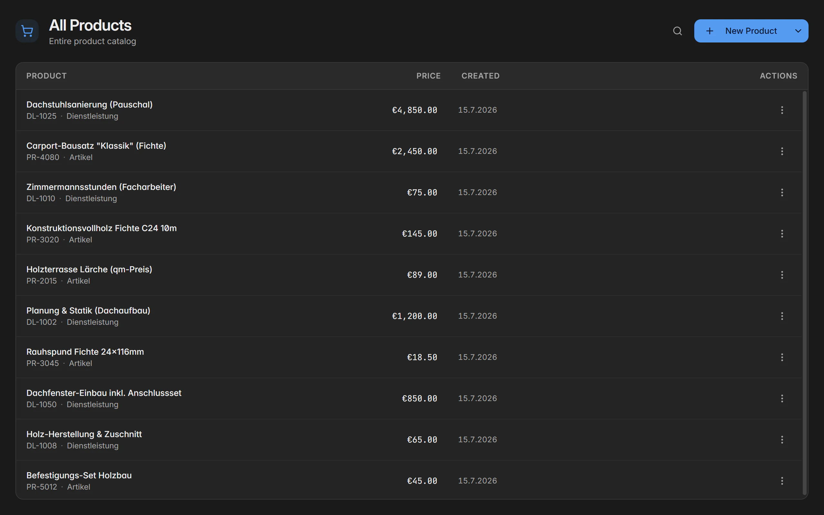
Task: Click SKU line DL-1010 · Dienstleistung
Action: pos(71,199)
